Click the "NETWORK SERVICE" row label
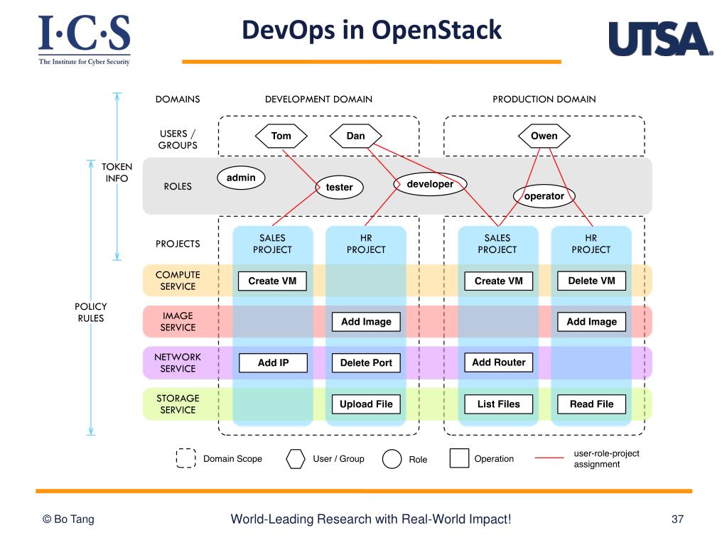The height and width of the screenshot is (545, 727). pos(178,362)
